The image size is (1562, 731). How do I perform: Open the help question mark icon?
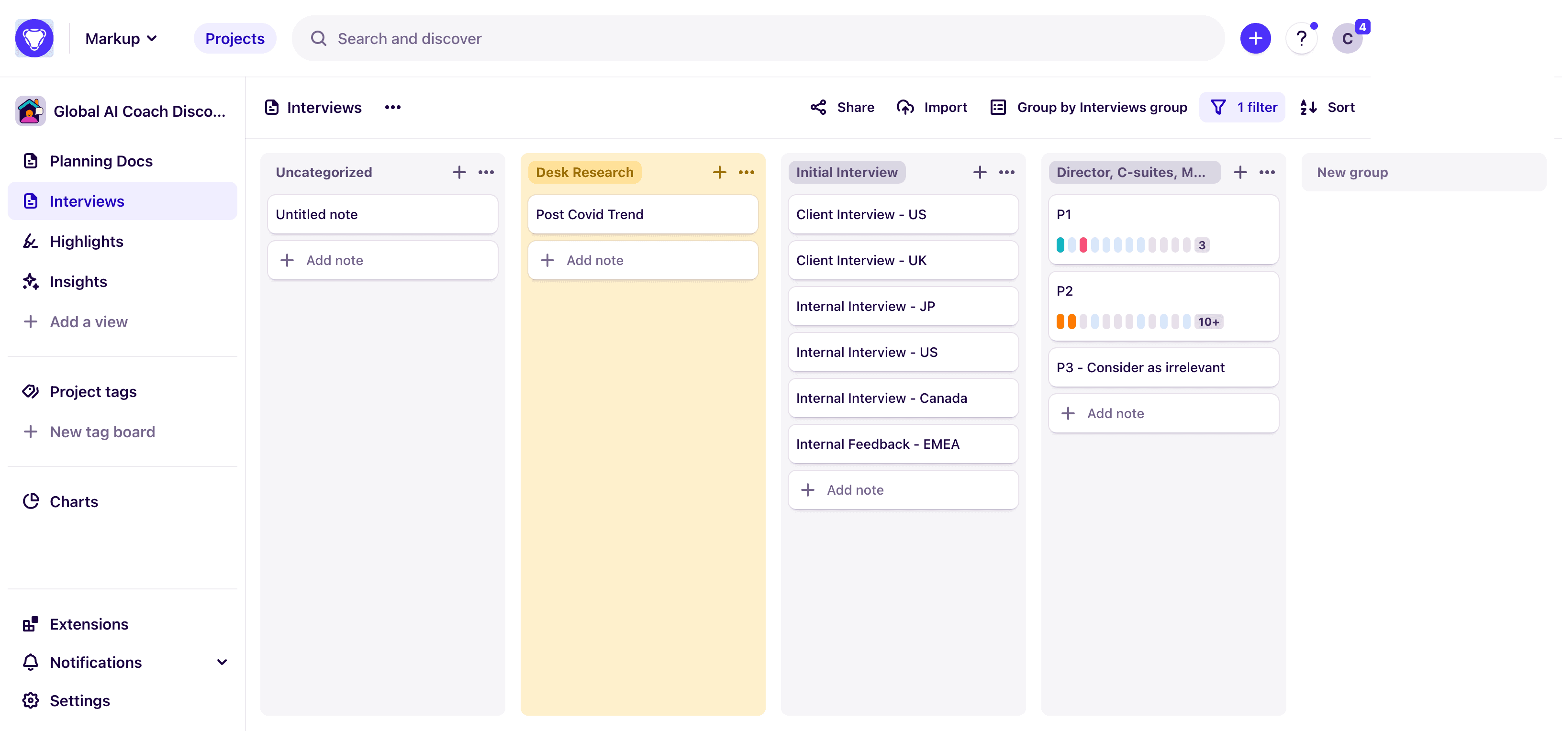pyautogui.click(x=1301, y=39)
